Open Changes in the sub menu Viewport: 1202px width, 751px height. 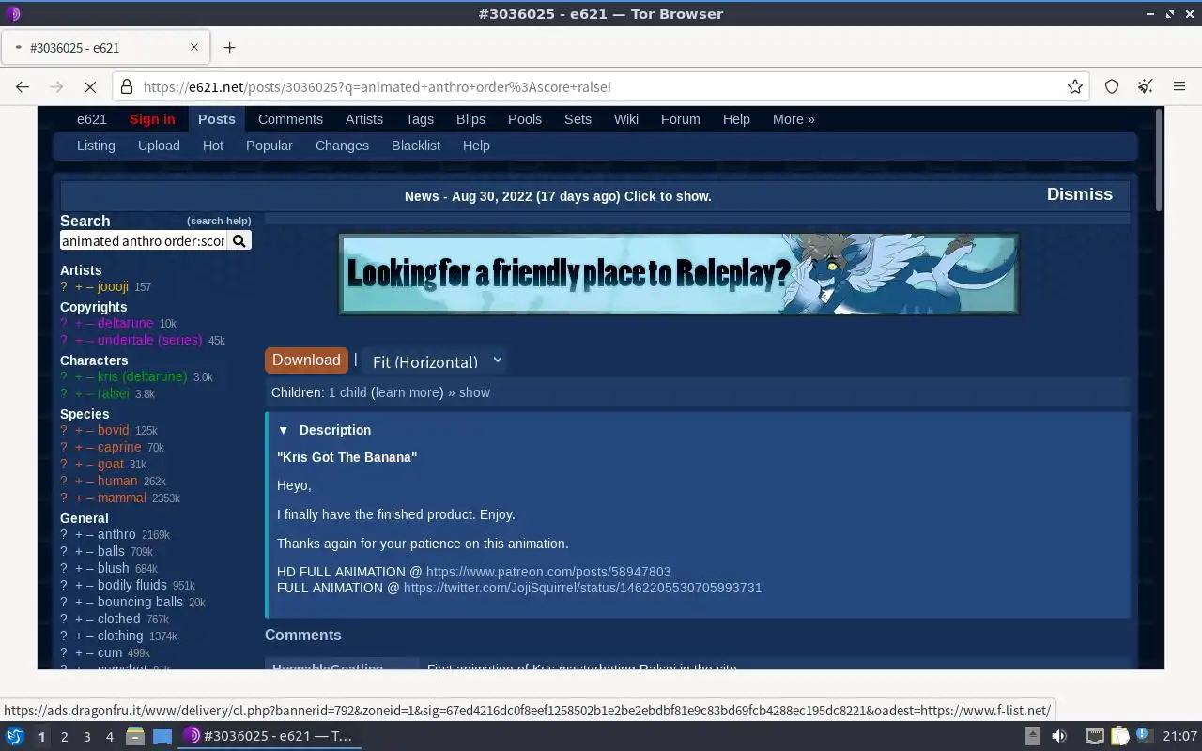(342, 146)
